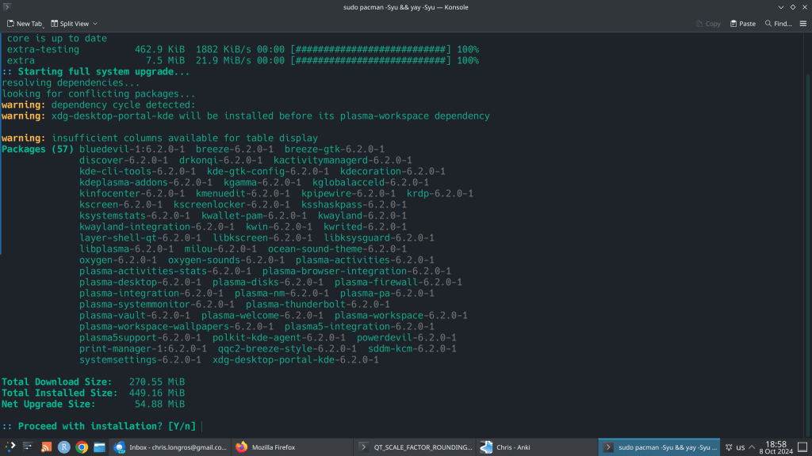The image size is (812, 456).
Task: Click the 'us' keyboard layout indicator
Action: click(x=740, y=447)
